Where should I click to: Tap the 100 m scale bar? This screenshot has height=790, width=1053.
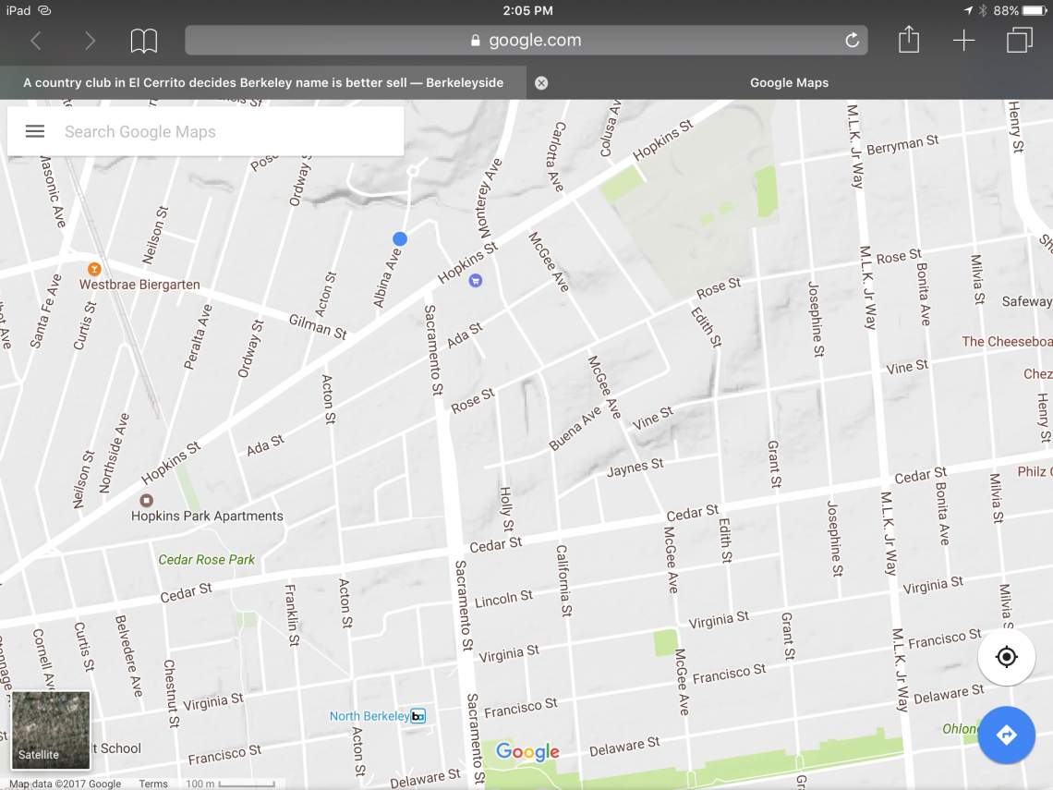(230, 784)
